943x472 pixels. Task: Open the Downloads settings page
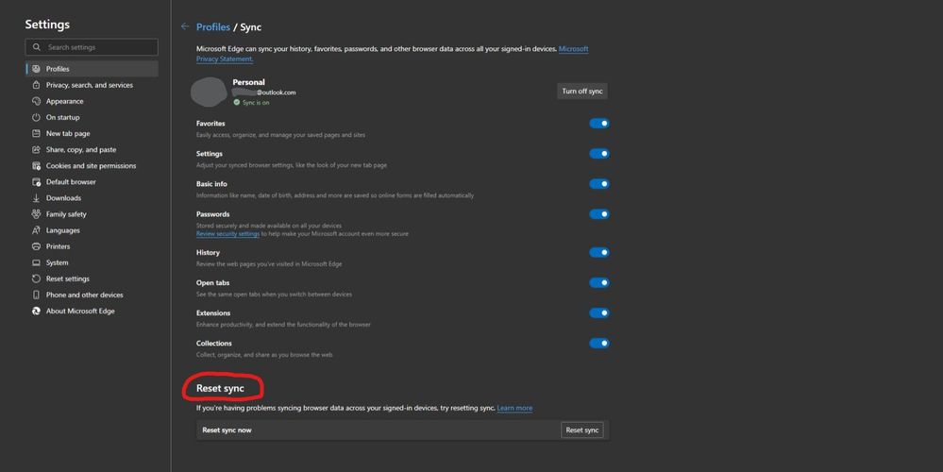point(92,198)
